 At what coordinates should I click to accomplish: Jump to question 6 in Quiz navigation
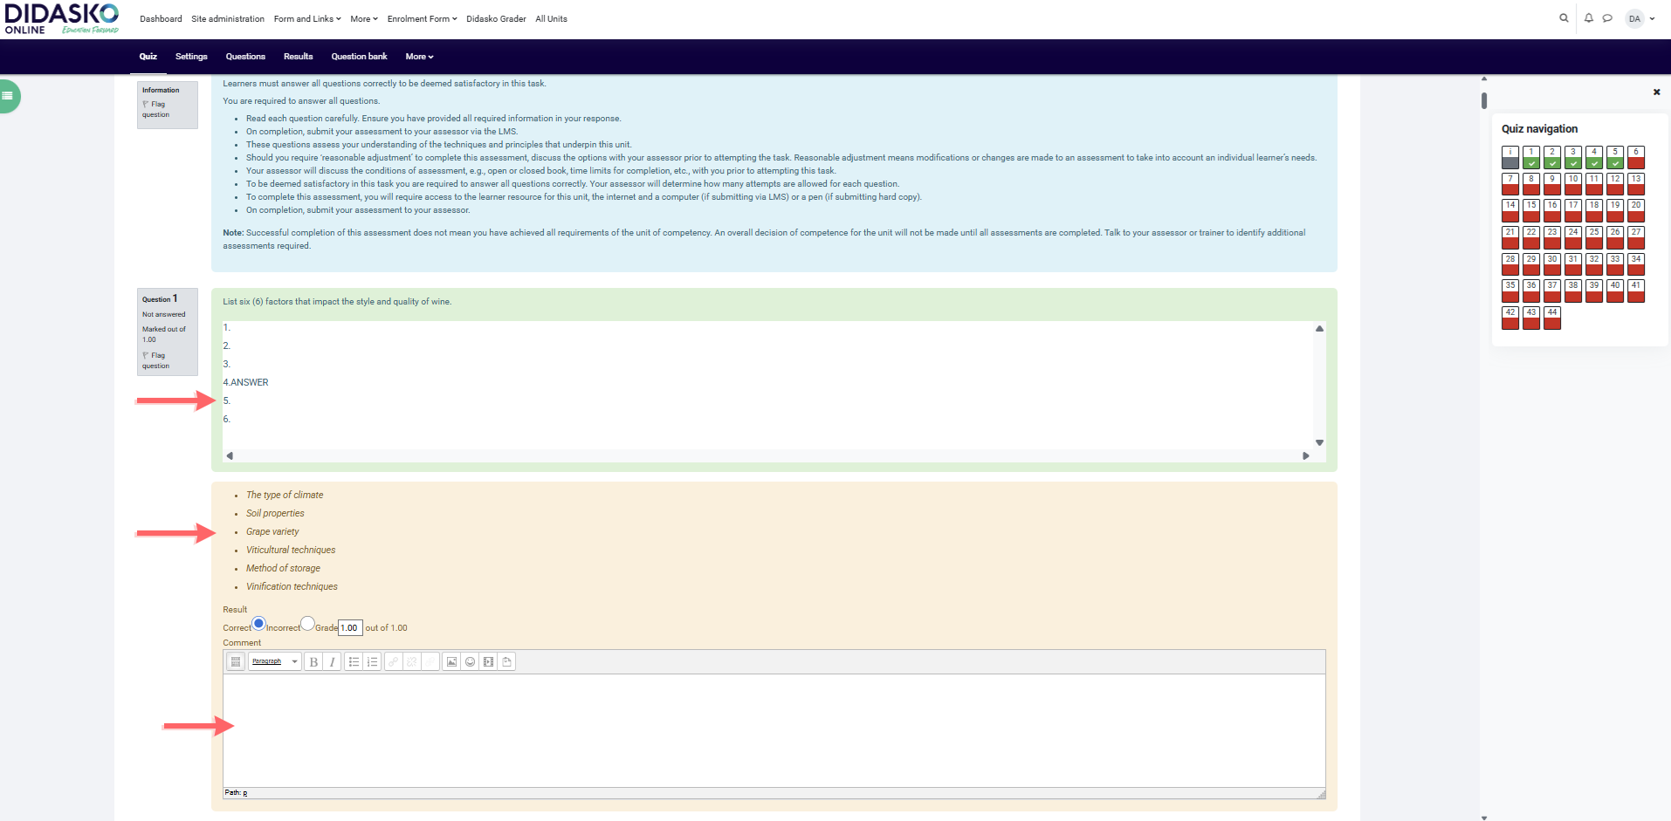pyautogui.click(x=1636, y=157)
